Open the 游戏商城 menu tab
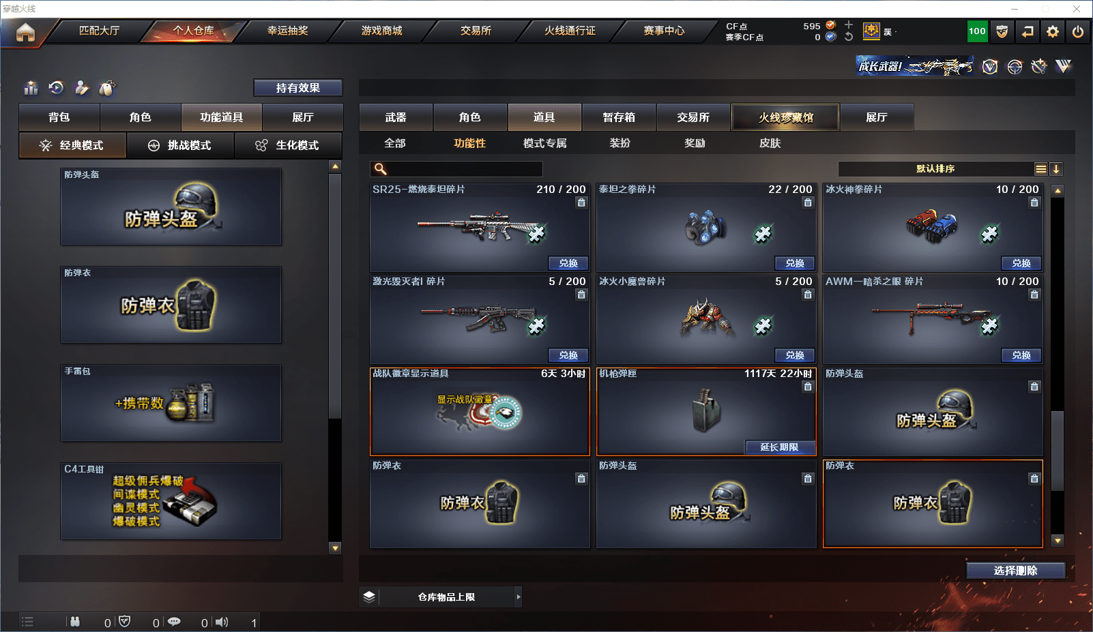The image size is (1093, 632). point(381,31)
